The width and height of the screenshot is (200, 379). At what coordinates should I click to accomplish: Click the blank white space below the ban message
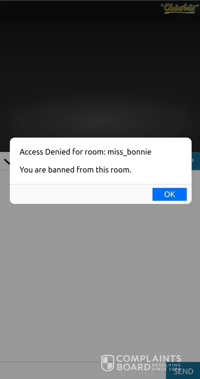[x=101, y=179]
